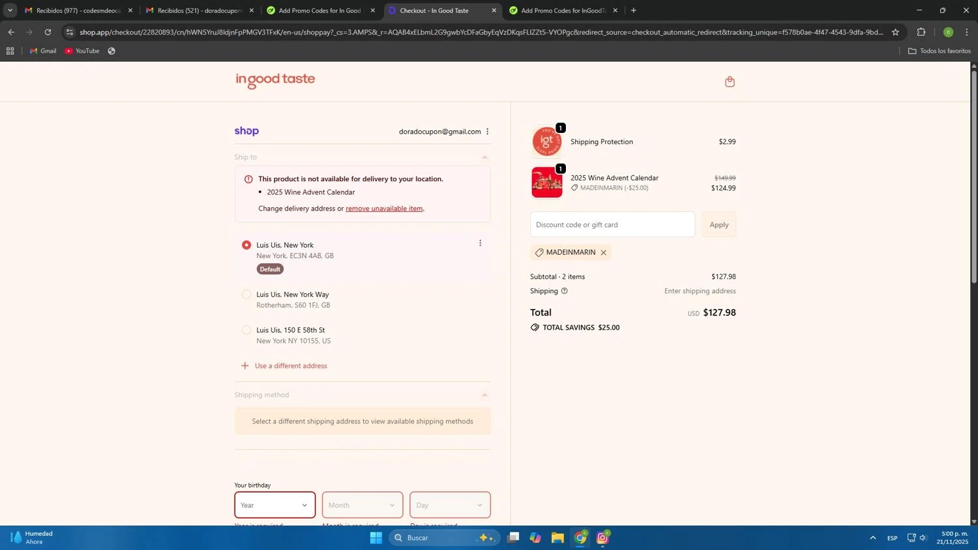Screen dimensions: 978x550
Task: Click the page vertical scrollbar
Action: 974,176
